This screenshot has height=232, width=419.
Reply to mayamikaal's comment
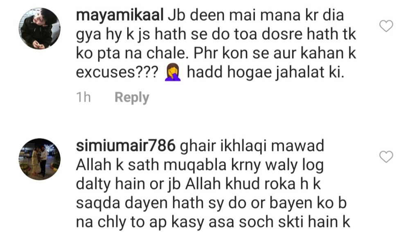point(132,97)
